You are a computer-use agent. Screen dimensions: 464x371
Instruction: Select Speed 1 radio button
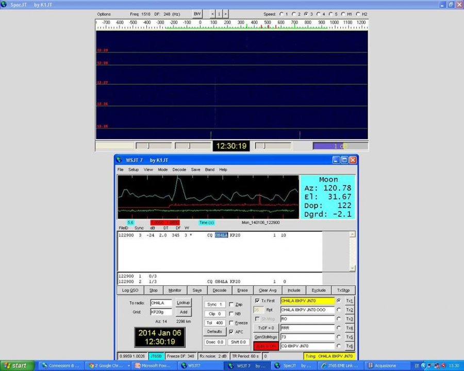pos(281,14)
